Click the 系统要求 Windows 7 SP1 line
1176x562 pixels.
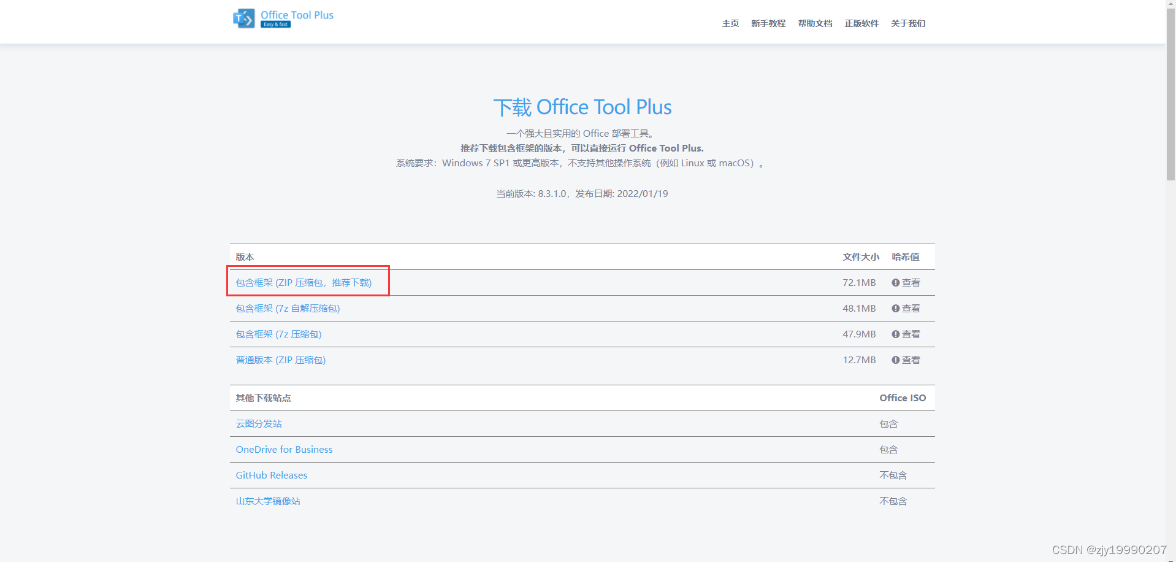[580, 163]
